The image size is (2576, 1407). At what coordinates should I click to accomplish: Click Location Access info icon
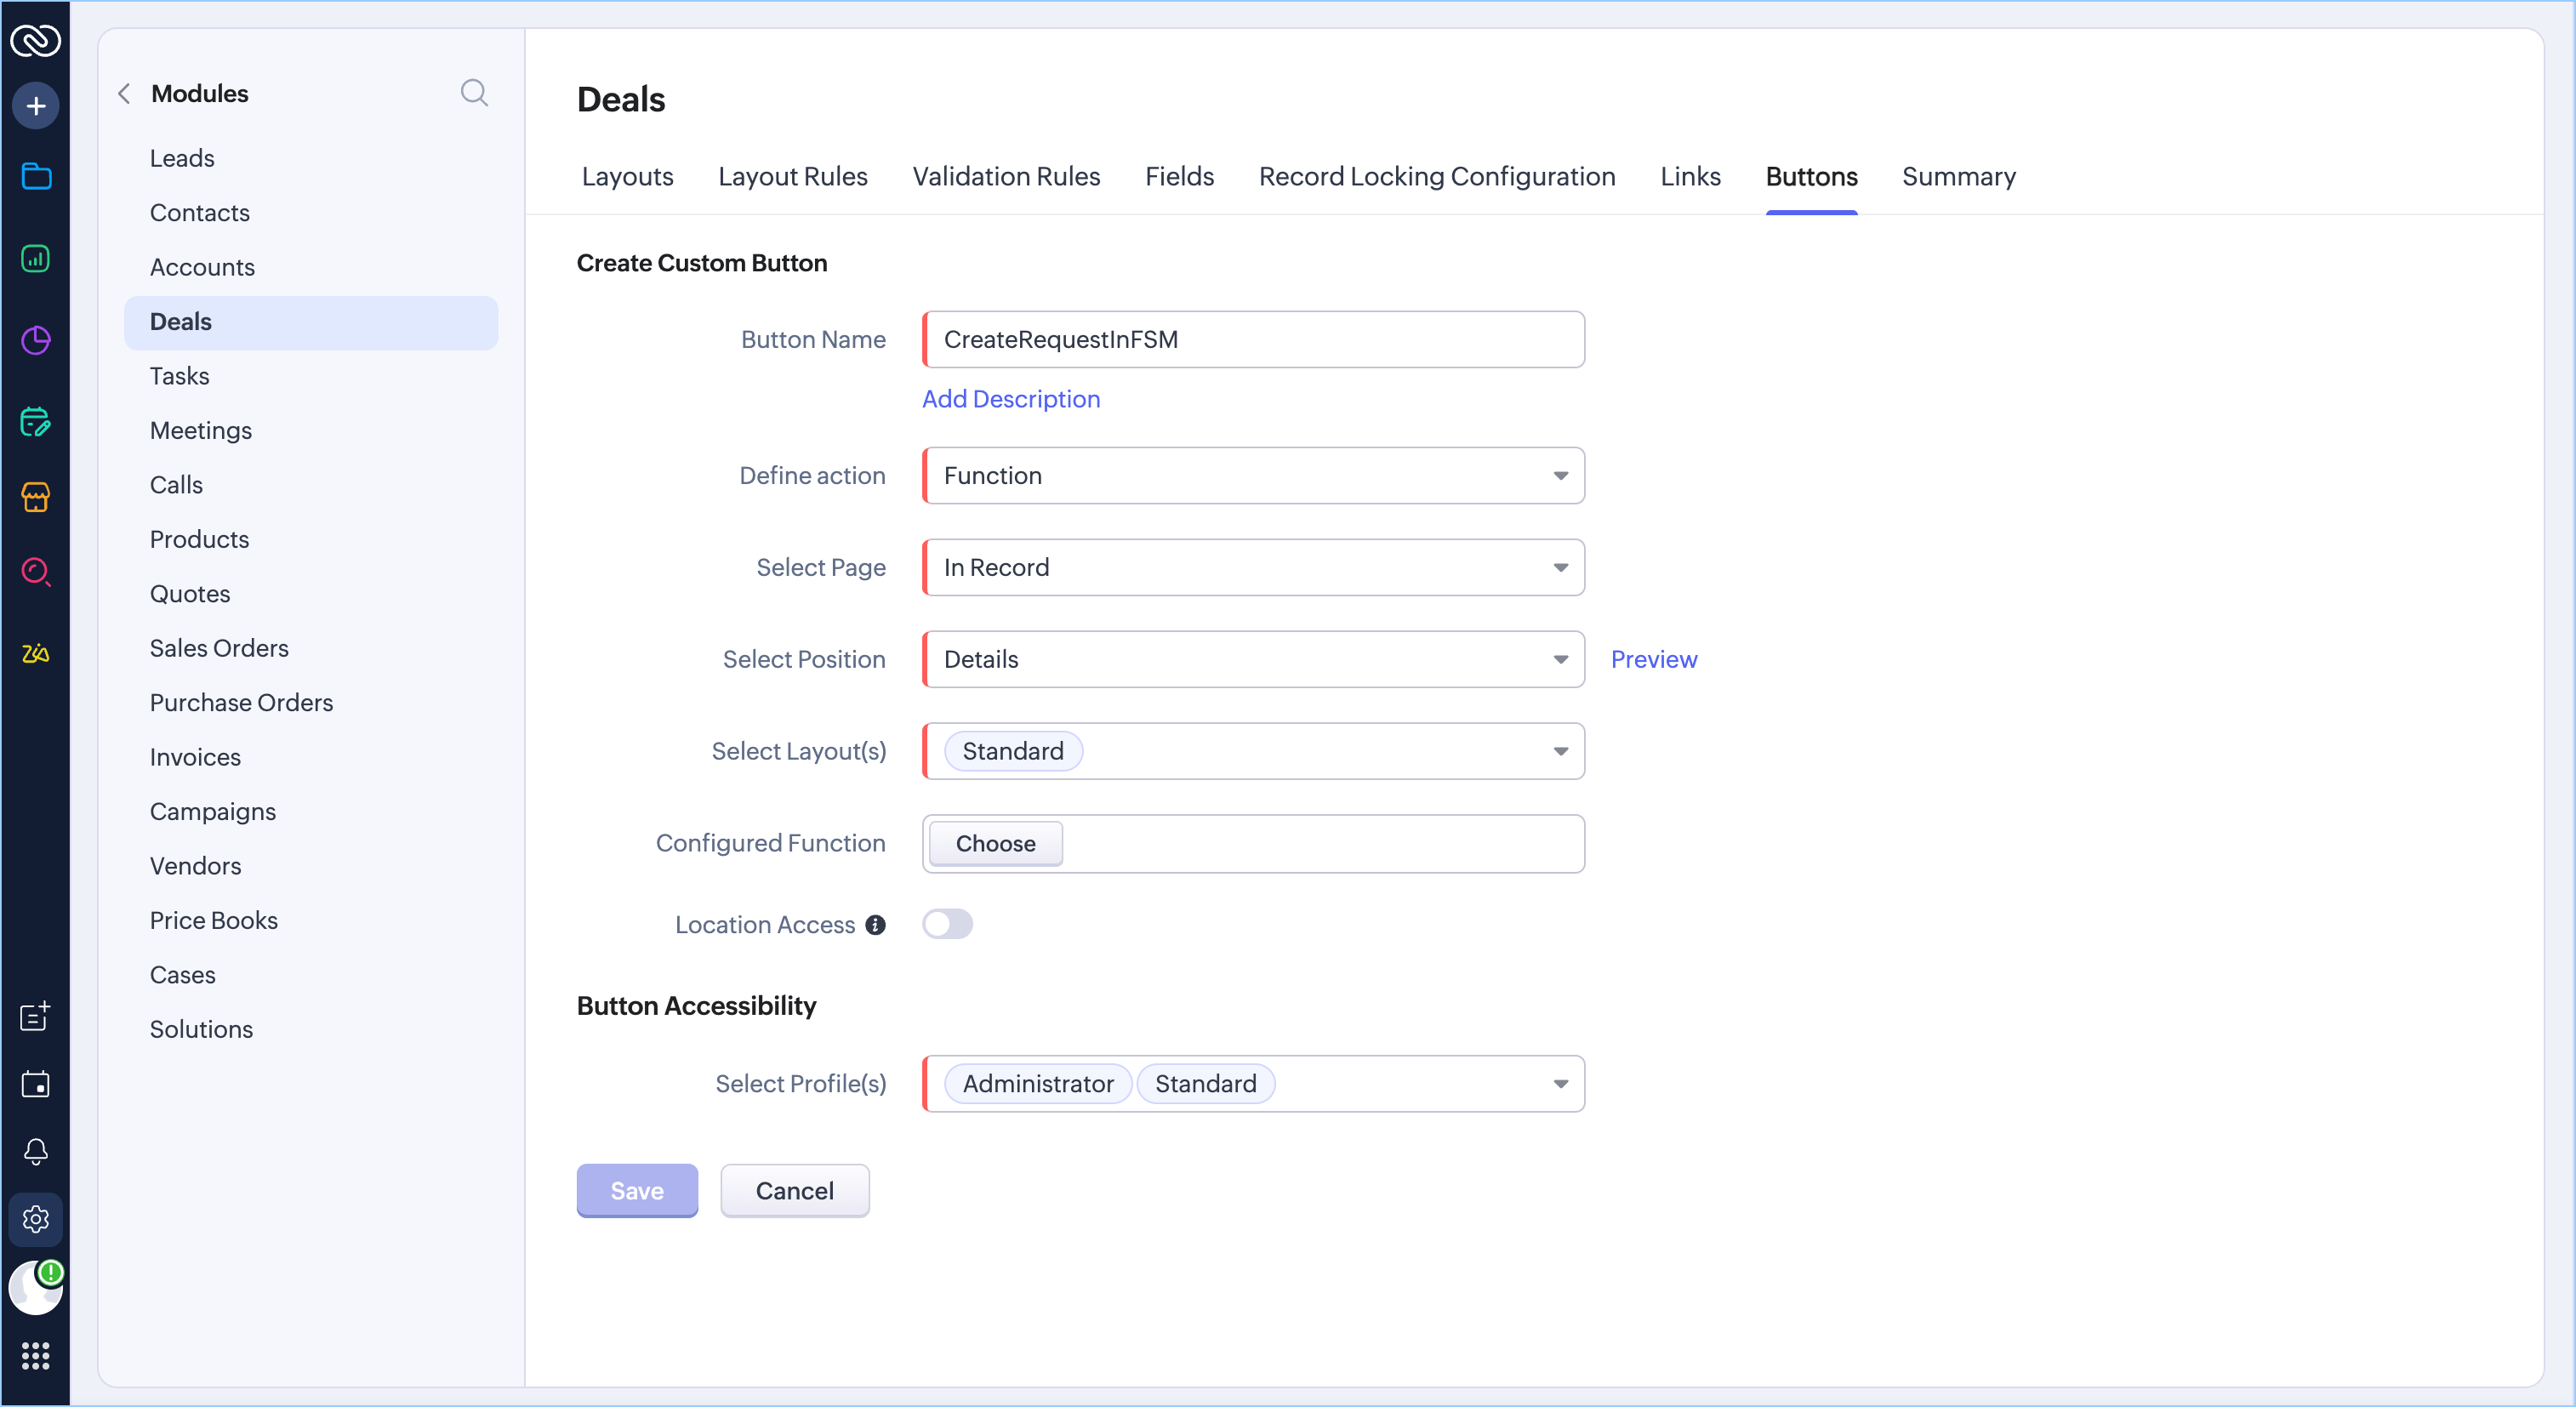tap(875, 925)
